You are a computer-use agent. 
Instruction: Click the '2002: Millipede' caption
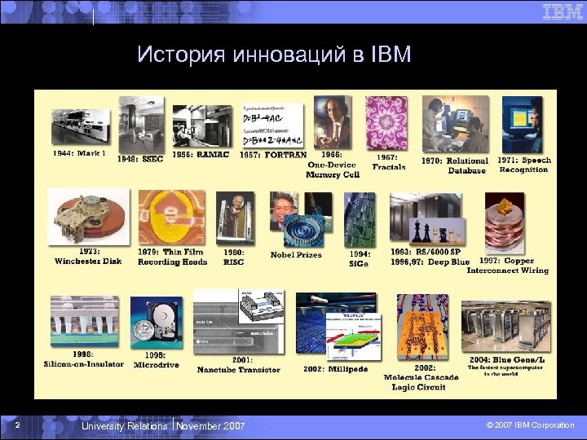click(x=336, y=369)
